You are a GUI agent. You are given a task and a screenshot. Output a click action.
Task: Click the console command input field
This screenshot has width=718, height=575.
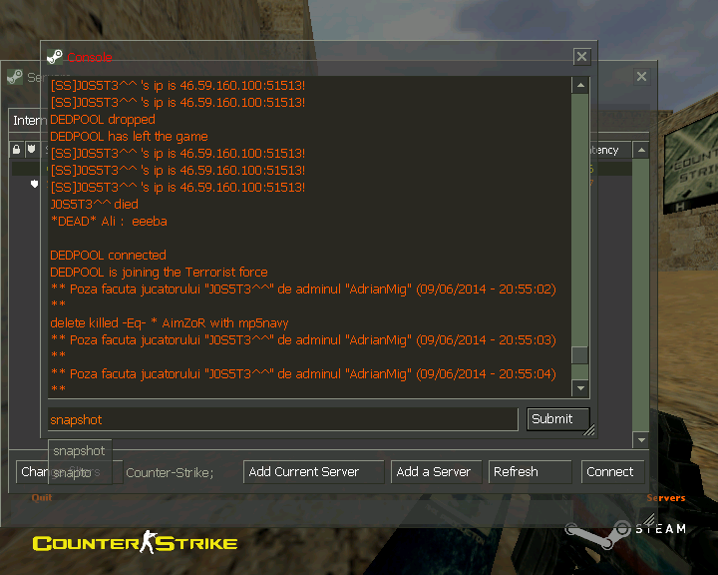pos(282,419)
